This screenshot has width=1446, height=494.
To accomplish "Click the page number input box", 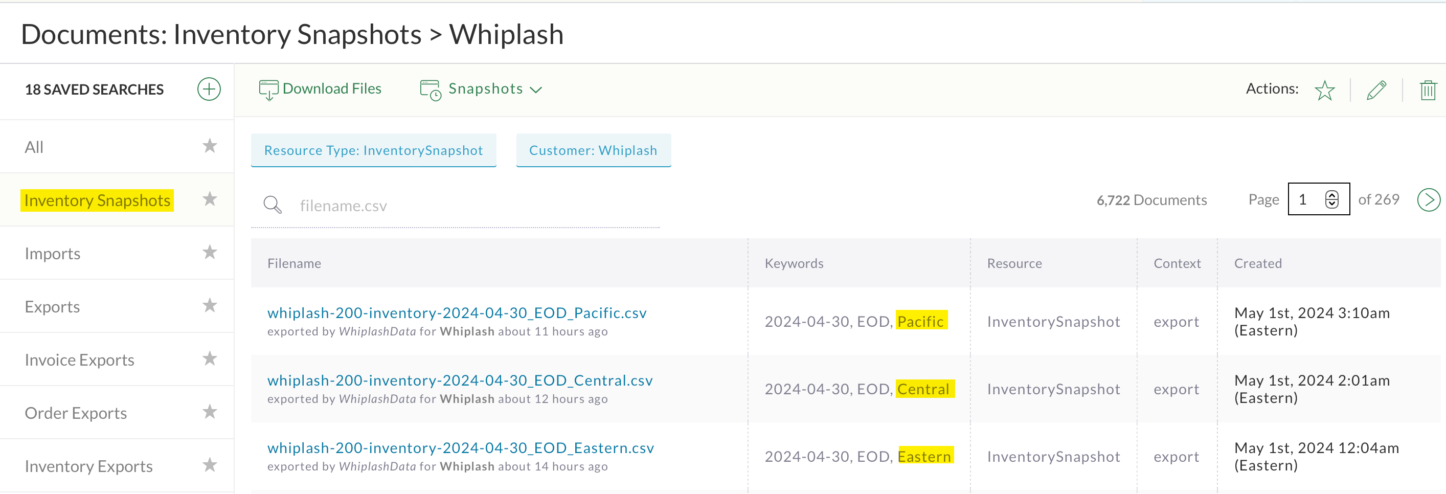I will click(1318, 199).
